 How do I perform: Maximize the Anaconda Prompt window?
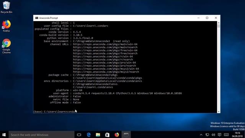(207, 18)
